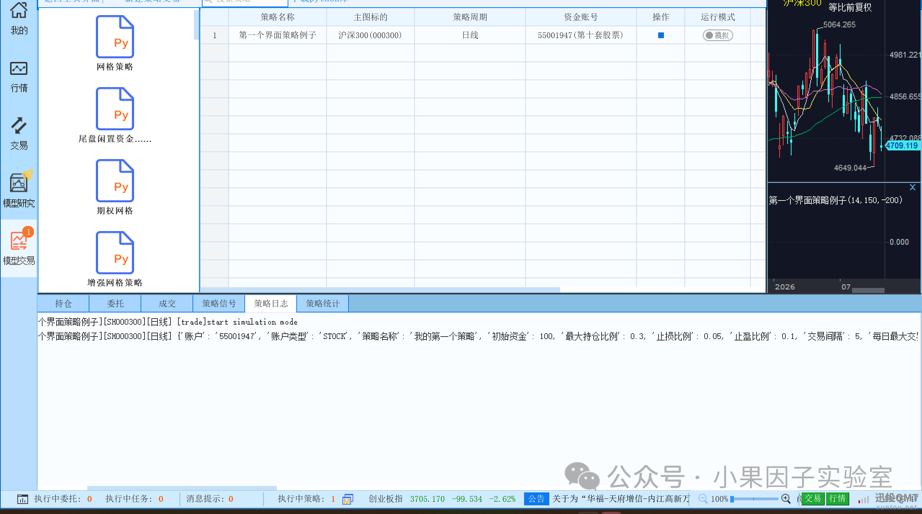Select the start simulation mode log line
The image size is (922, 514).
click(x=168, y=322)
